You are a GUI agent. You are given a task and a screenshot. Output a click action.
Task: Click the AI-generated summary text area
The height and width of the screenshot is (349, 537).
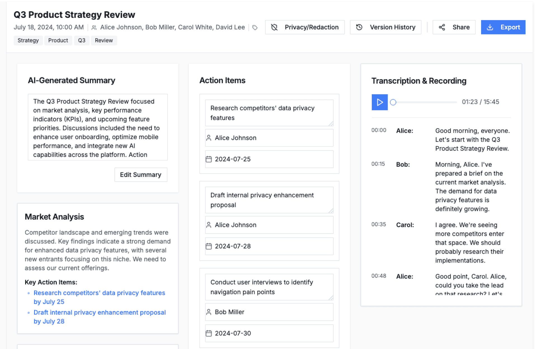pos(98,127)
